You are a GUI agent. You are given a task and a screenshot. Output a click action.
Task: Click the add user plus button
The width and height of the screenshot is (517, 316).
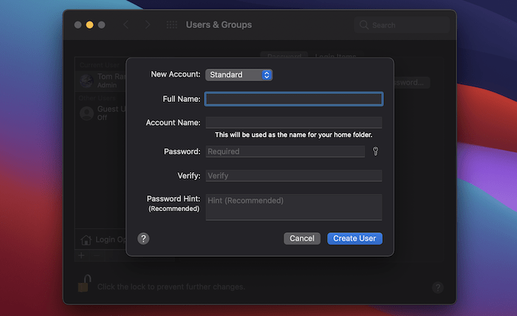coord(81,255)
